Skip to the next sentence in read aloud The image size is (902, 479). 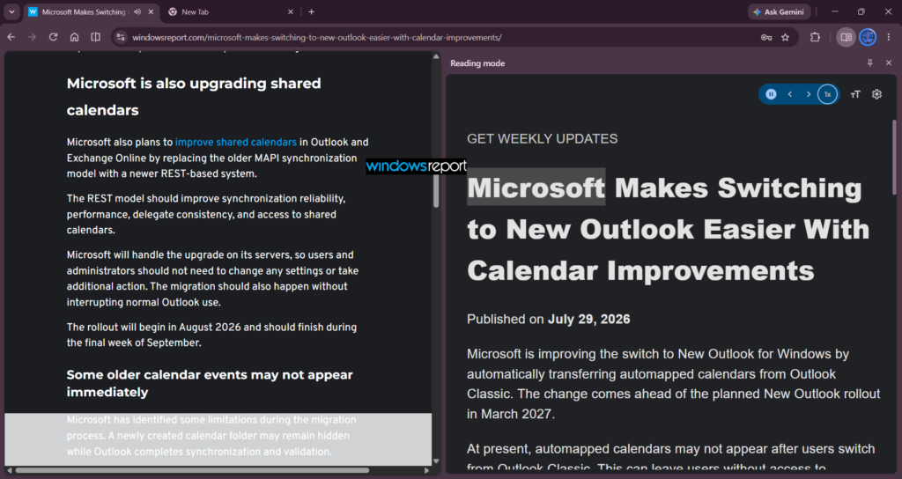pos(809,94)
